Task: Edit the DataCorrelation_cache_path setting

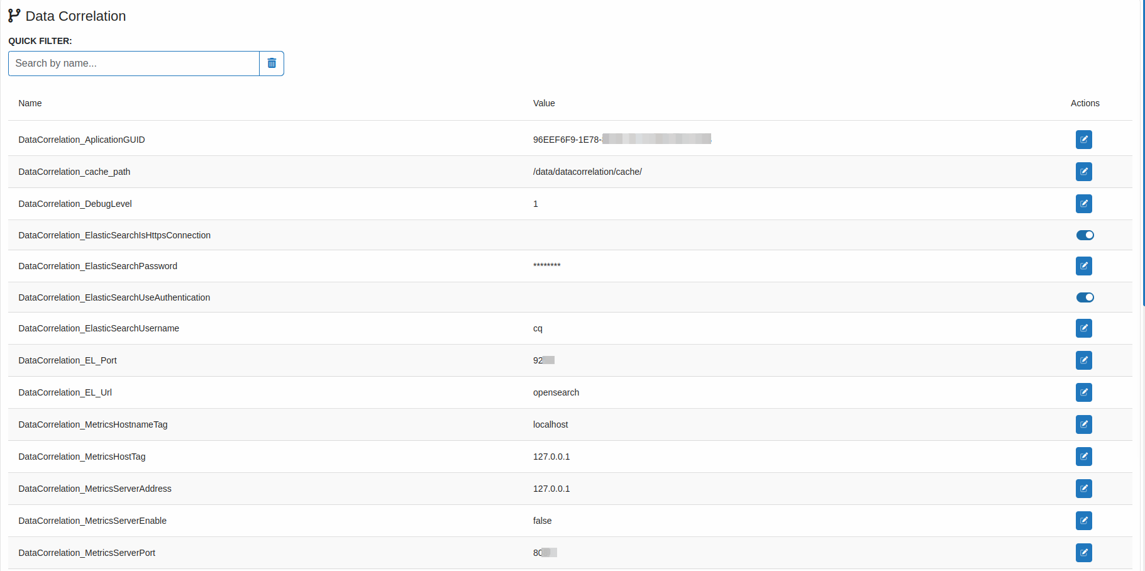Action: 1083,172
